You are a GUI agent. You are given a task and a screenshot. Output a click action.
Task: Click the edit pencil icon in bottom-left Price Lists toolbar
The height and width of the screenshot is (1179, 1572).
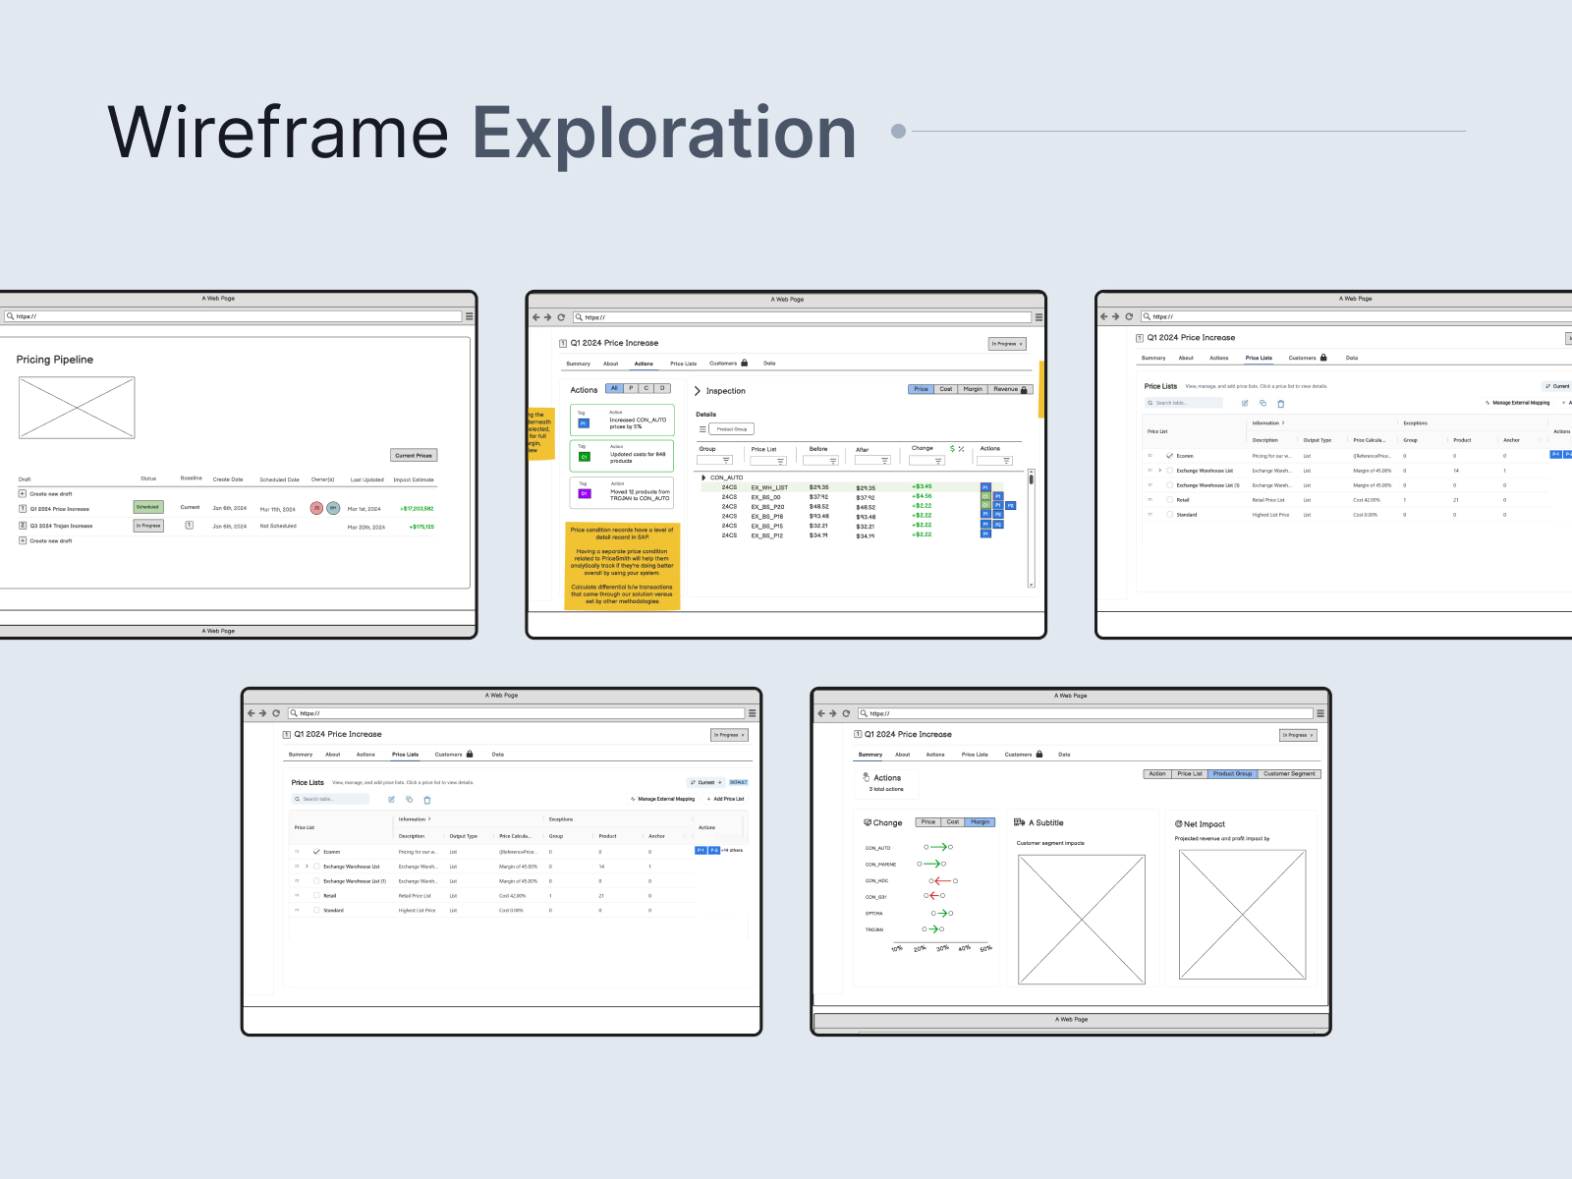(392, 800)
